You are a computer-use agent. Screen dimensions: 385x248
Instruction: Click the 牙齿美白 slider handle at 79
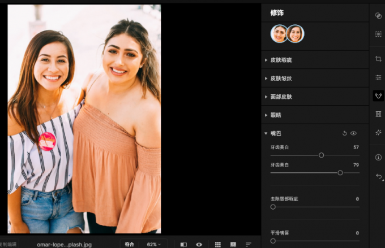pos(340,173)
